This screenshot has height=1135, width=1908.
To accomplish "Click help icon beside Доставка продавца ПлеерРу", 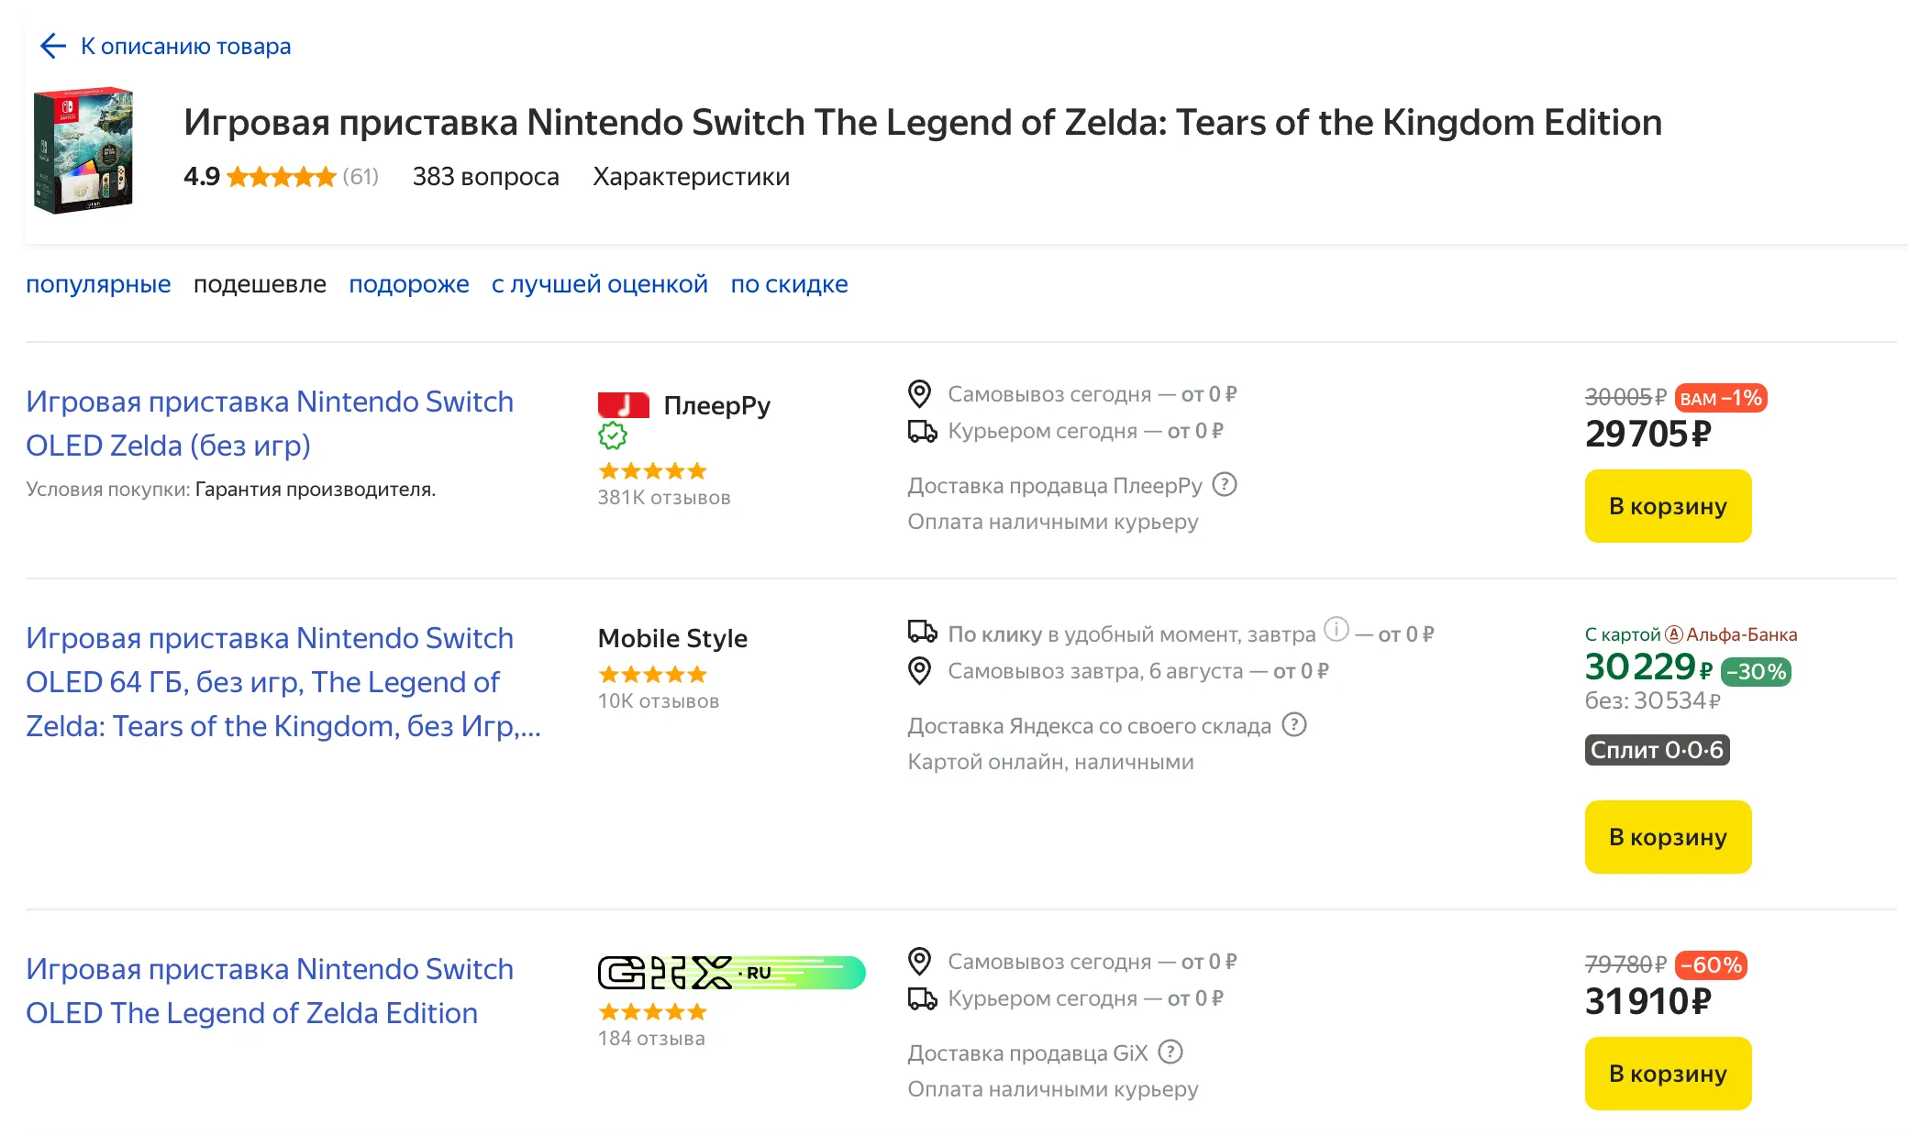I will click(x=1225, y=484).
